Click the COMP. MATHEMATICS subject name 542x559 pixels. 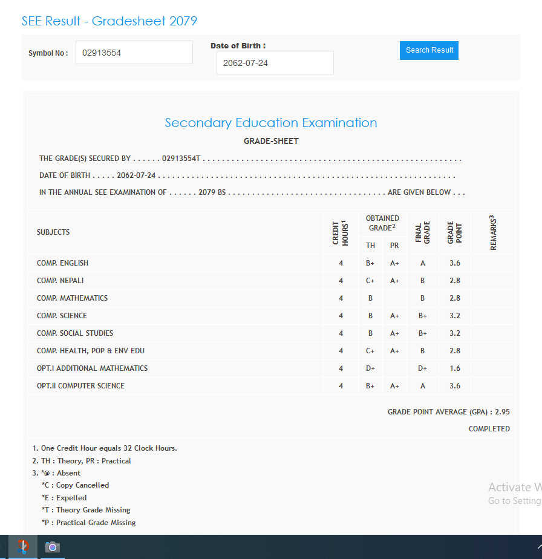73,298
